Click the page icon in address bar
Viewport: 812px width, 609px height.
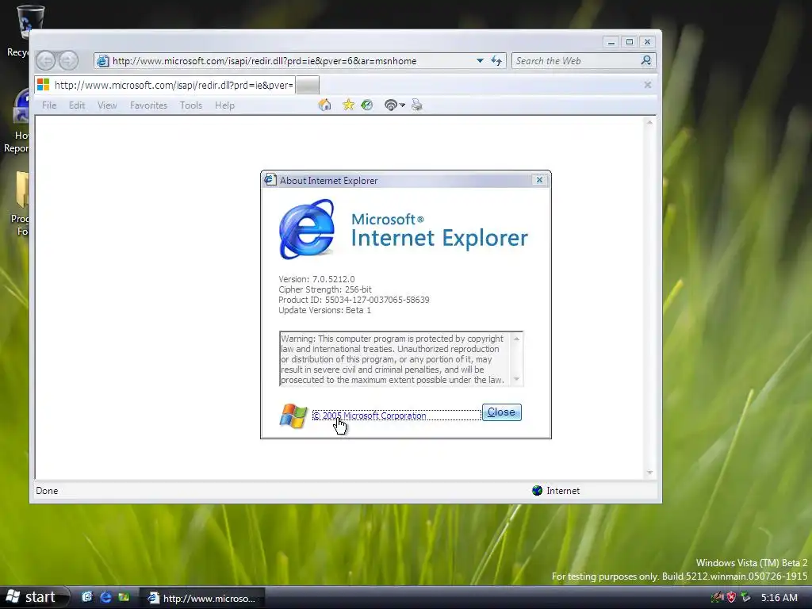click(x=102, y=61)
